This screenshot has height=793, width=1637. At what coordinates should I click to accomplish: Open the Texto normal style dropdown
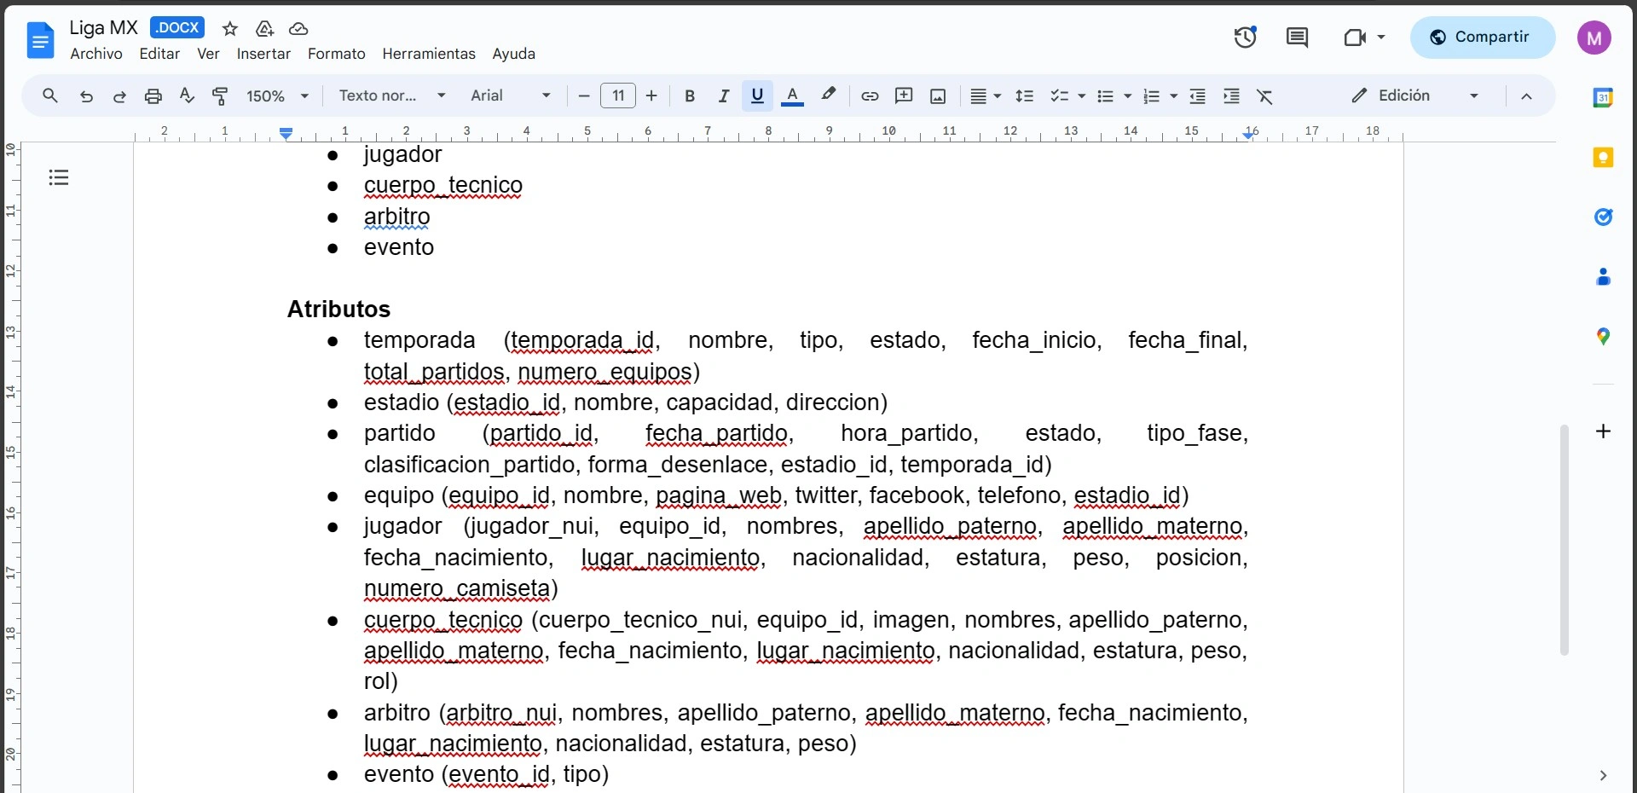392,96
